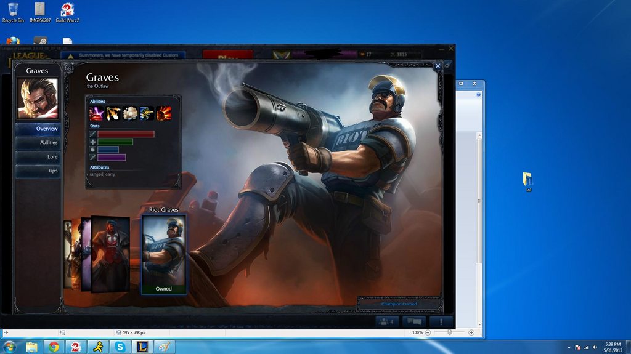Open the taskbar clock showing 5:39 PM
Viewport: 631px width, 354px height.
click(613, 347)
